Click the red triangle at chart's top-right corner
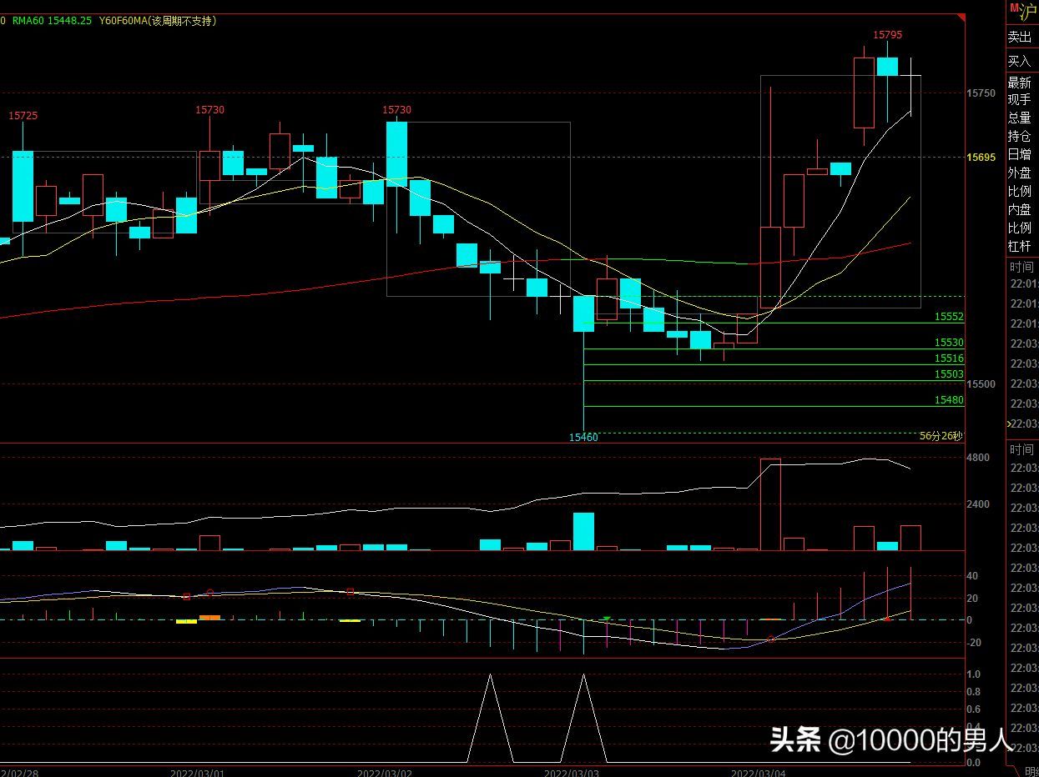This screenshot has height=777, width=1039. (961, 18)
